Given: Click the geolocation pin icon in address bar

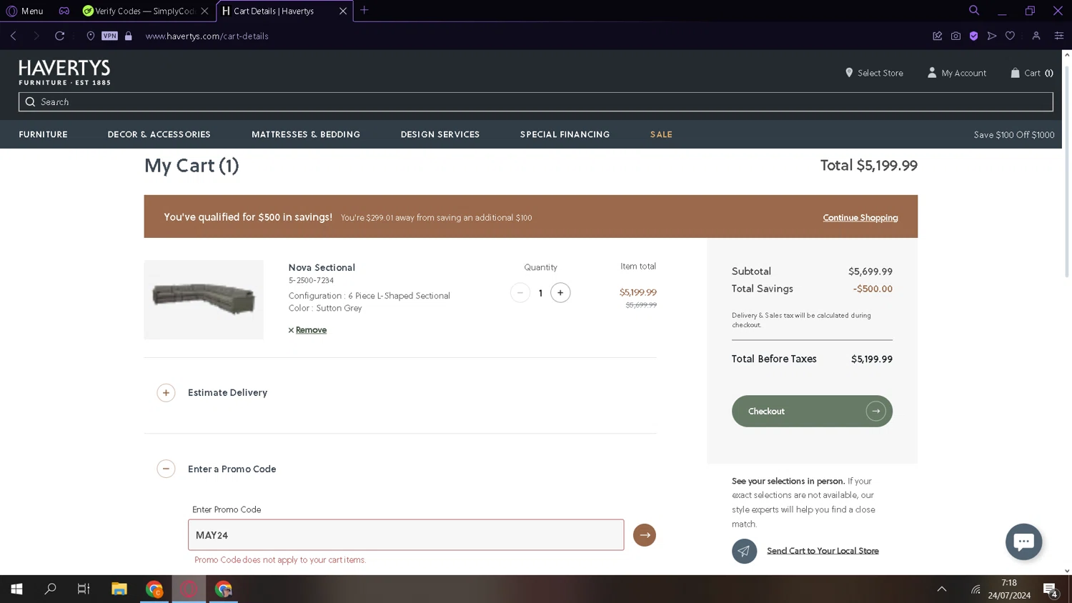Looking at the screenshot, I should (91, 36).
